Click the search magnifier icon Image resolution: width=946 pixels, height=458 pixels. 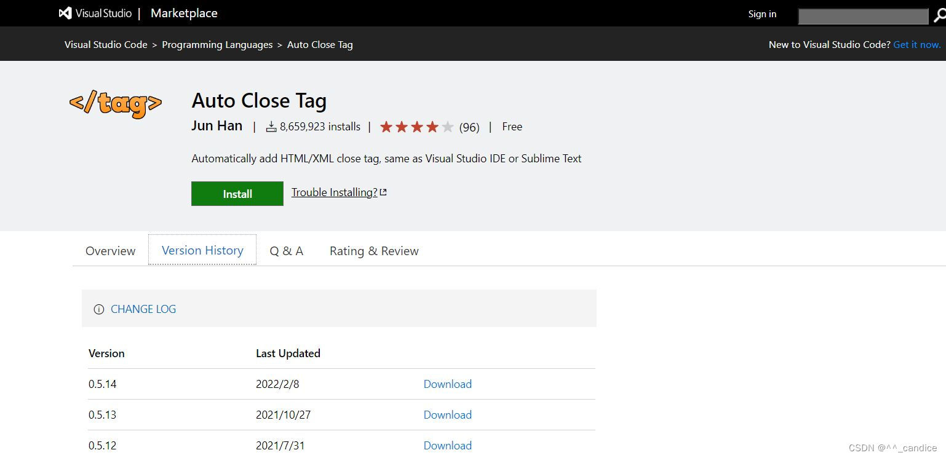(939, 16)
